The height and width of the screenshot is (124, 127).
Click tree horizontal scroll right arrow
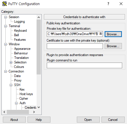coord(34,112)
